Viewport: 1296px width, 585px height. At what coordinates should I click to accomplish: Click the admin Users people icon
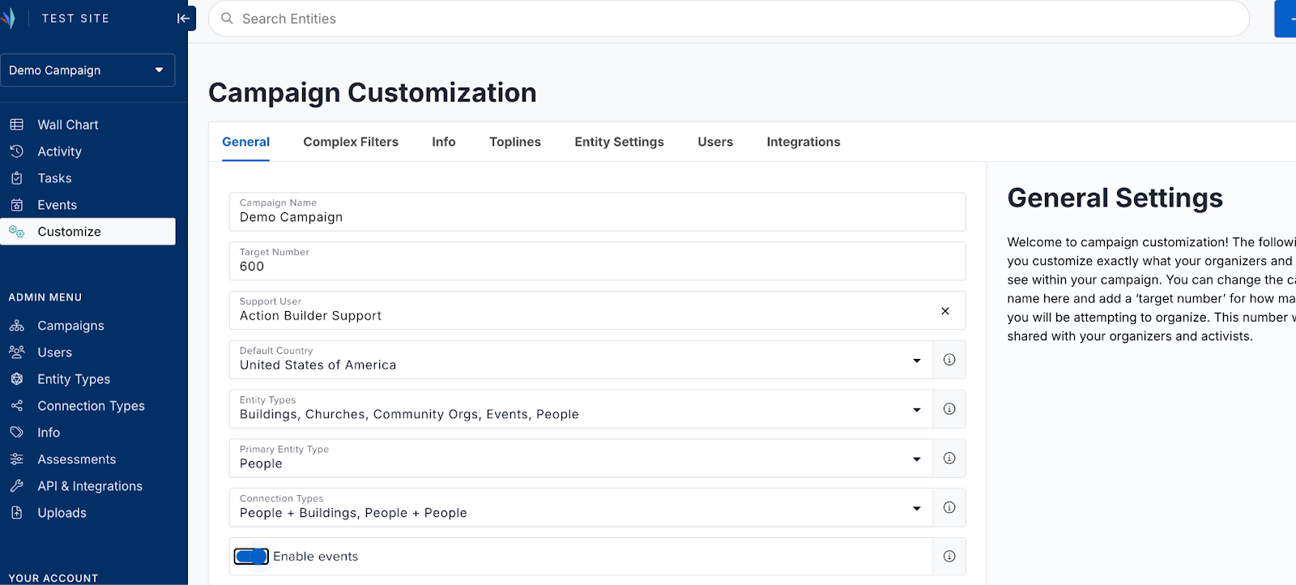click(x=16, y=352)
